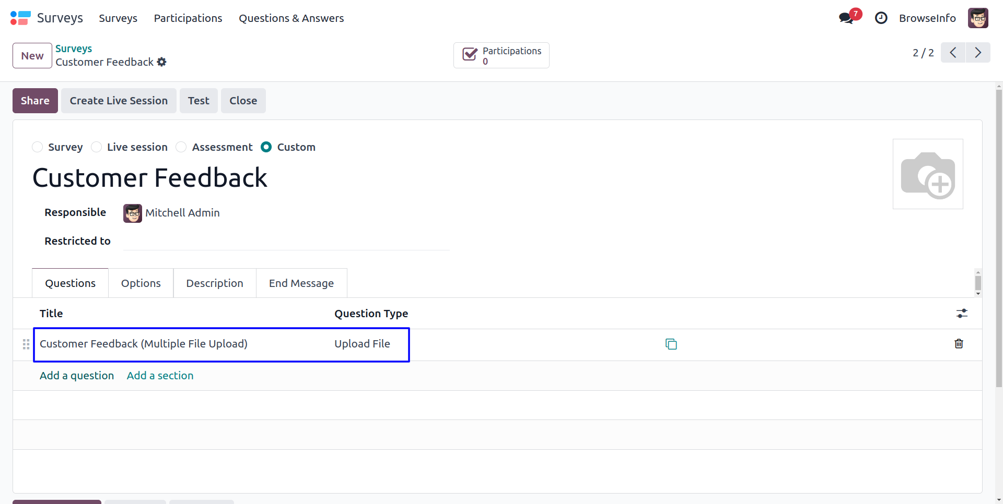Click the Add a question link
The image size is (1003, 504).
pyautogui.click(x=77, y=376)
